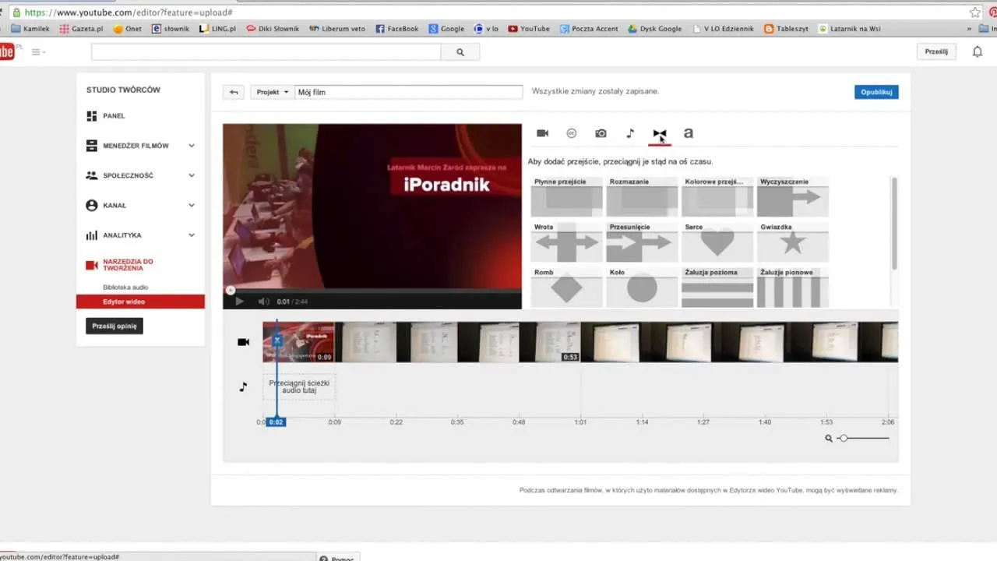Open the Projekt dropdown menu
This screenshot has height=561, width=997.
(273, 92)
